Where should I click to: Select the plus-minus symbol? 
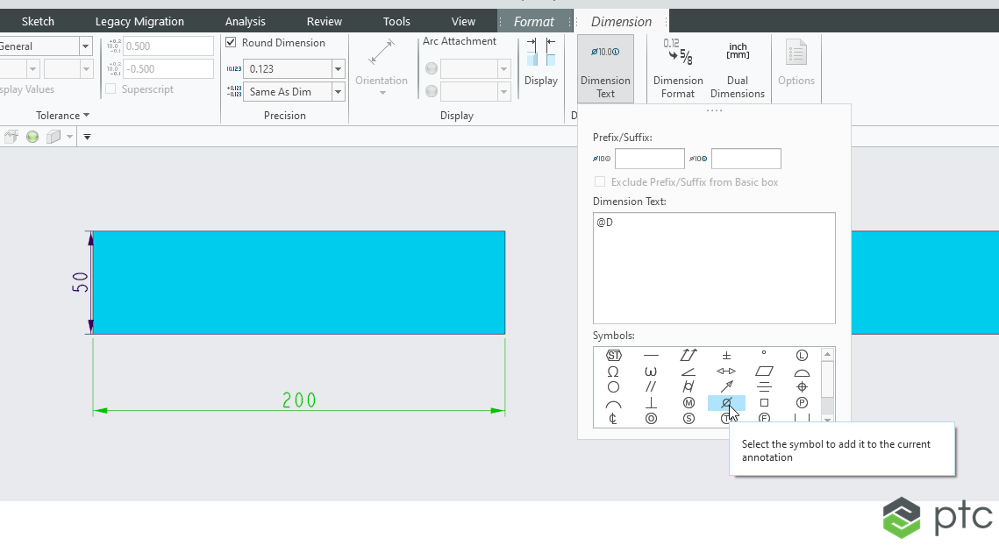(x=726, y=356)
